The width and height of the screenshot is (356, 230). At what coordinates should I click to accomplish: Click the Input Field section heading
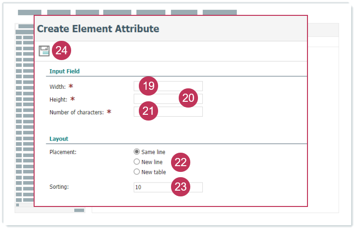click(x=64, y=71)
